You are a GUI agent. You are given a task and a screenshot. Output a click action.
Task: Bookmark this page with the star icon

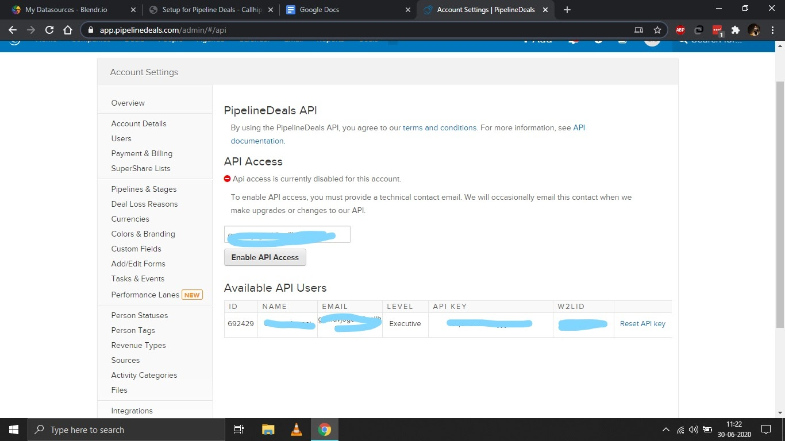(x=657, y=30)
